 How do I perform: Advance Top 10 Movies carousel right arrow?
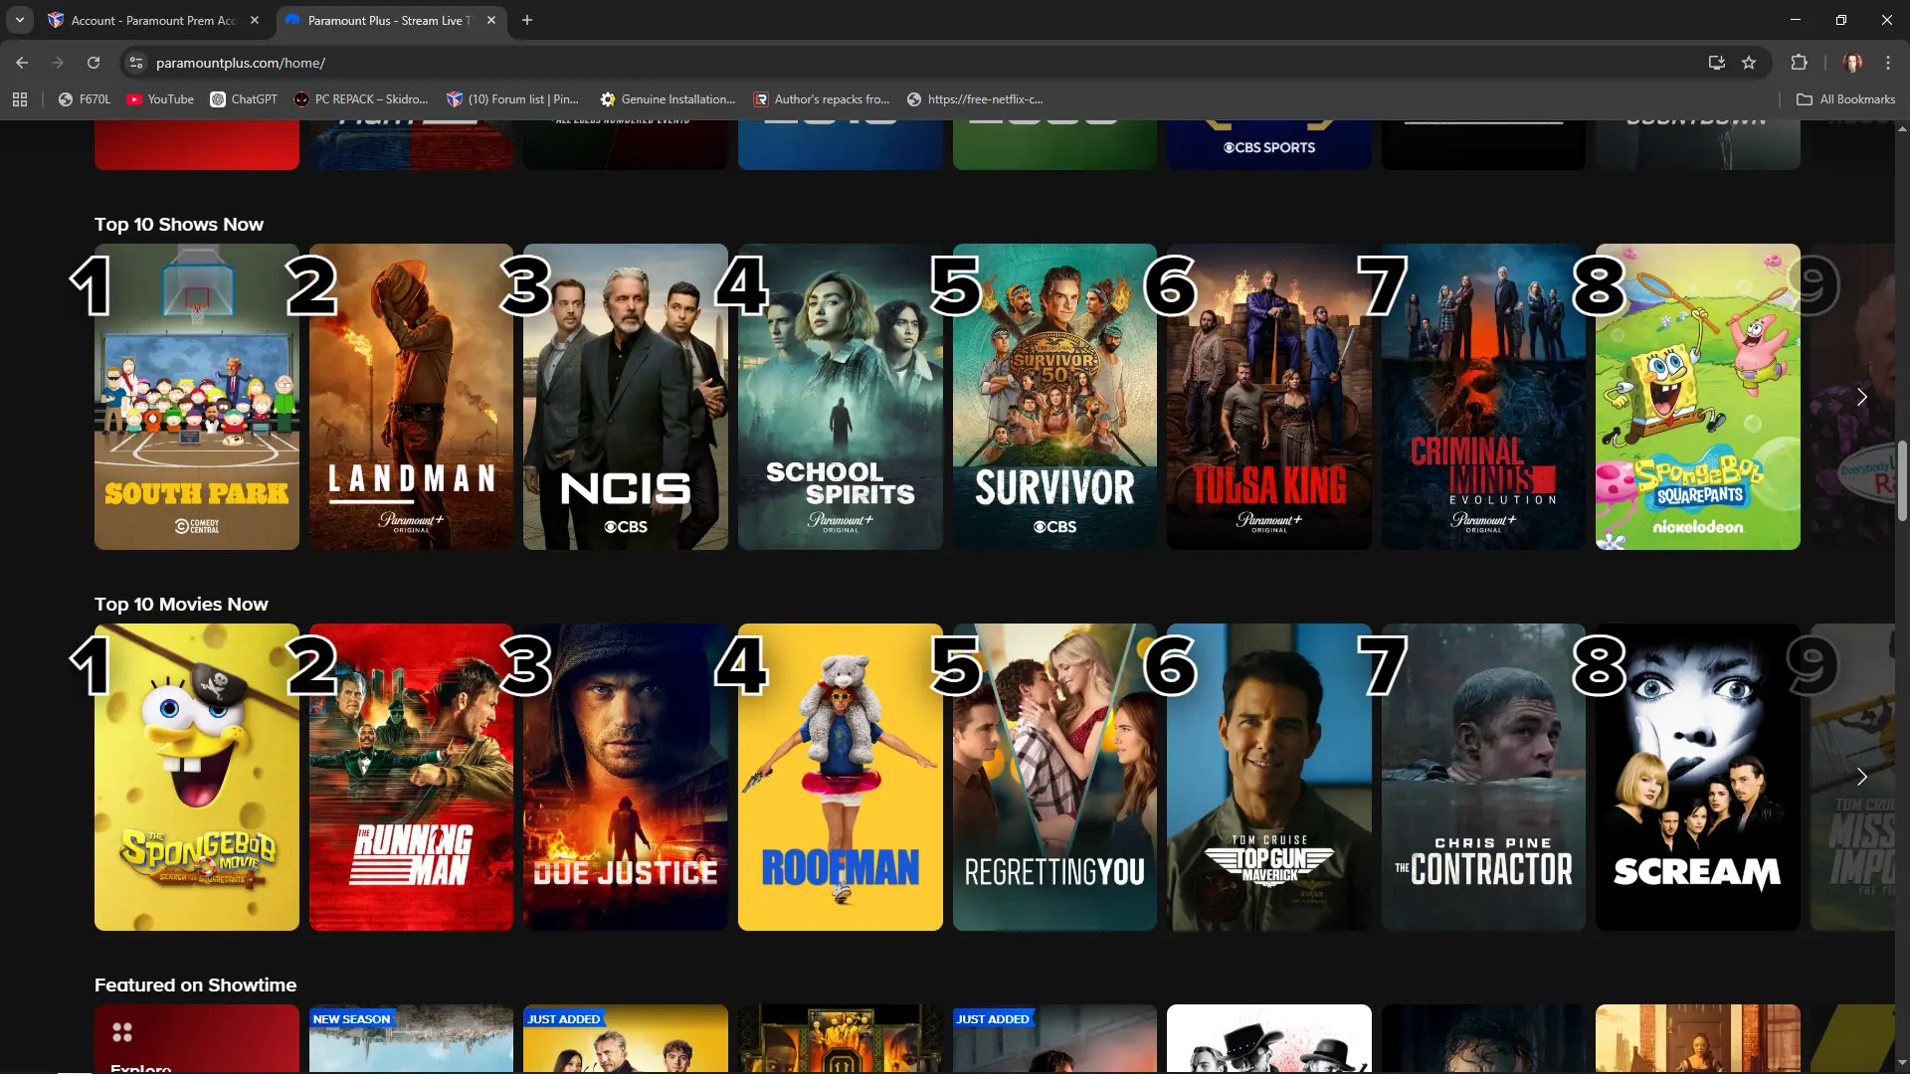tap(1862, 777)
